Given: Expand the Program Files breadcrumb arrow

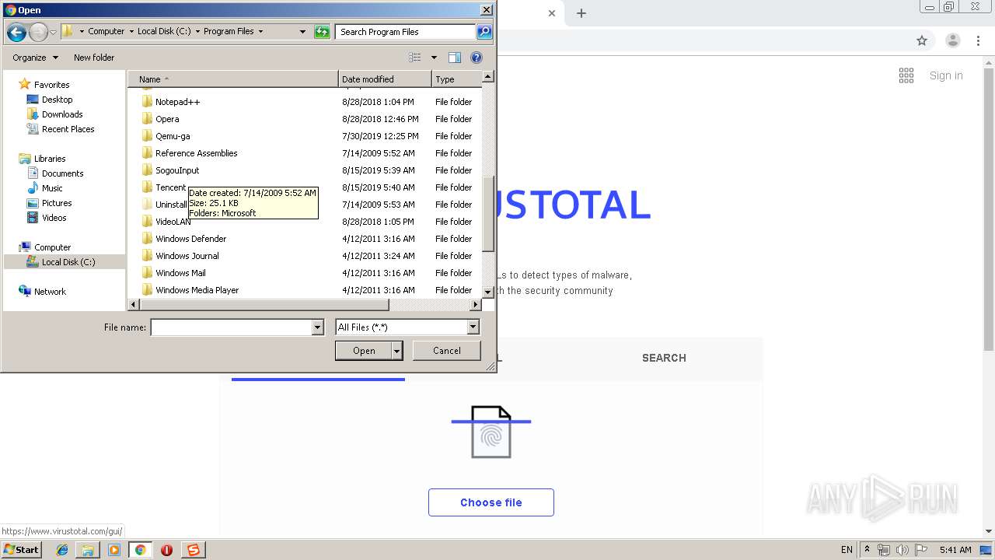Looking at the screenshot, I should tap(260, 32).
